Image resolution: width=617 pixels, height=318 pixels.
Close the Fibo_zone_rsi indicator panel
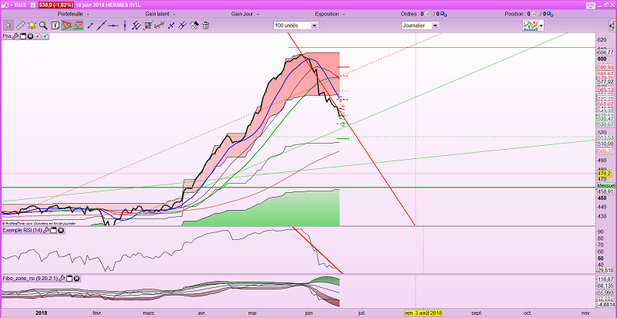click(76, 278)
